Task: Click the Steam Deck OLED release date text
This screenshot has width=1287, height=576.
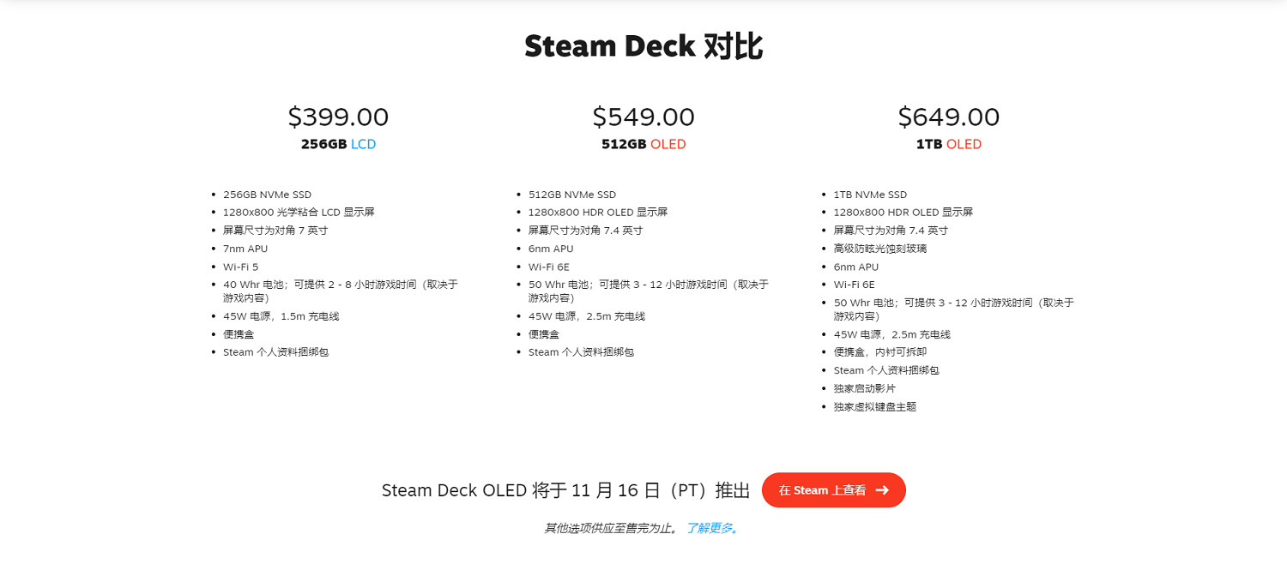Action: [565, 490]
